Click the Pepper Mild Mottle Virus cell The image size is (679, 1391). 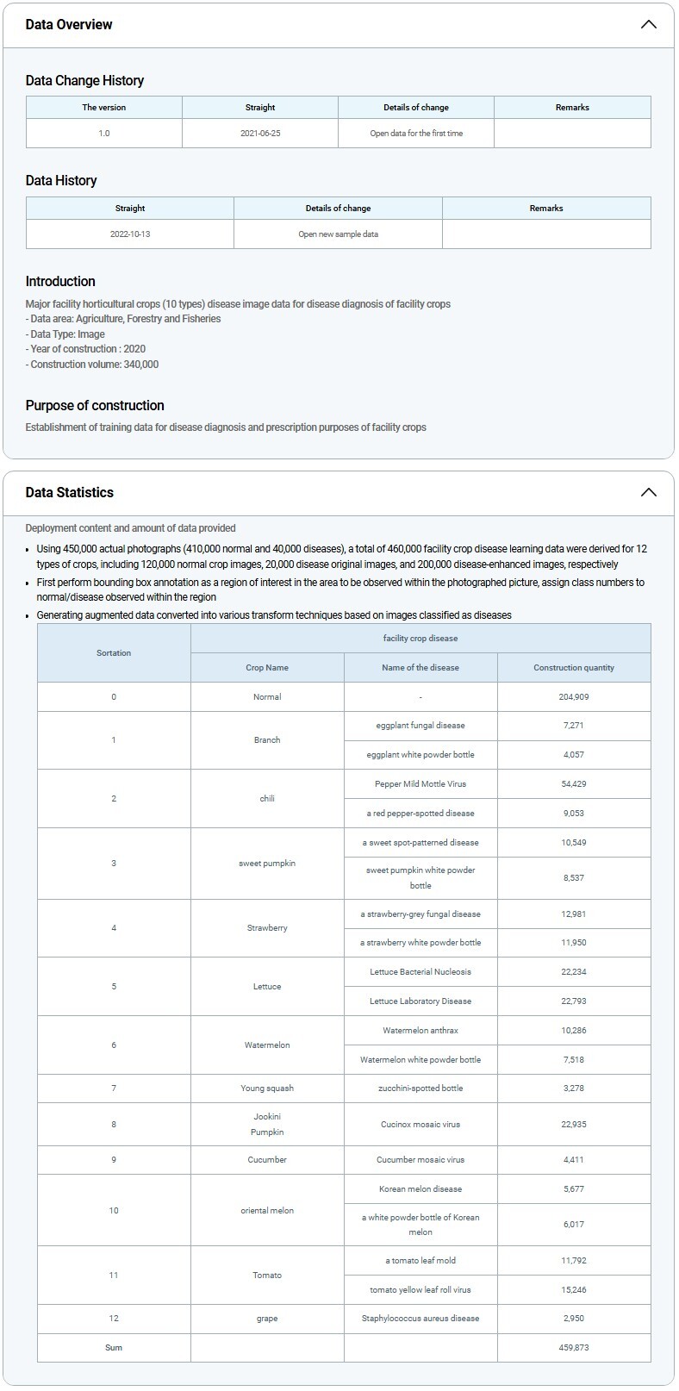click(420, 783)
